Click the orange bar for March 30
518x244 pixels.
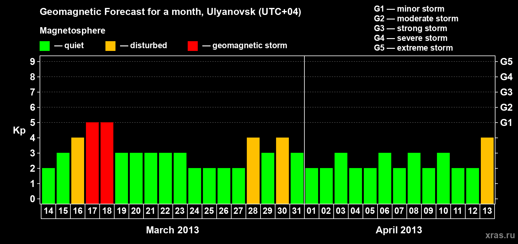click(x=282, y=170)
